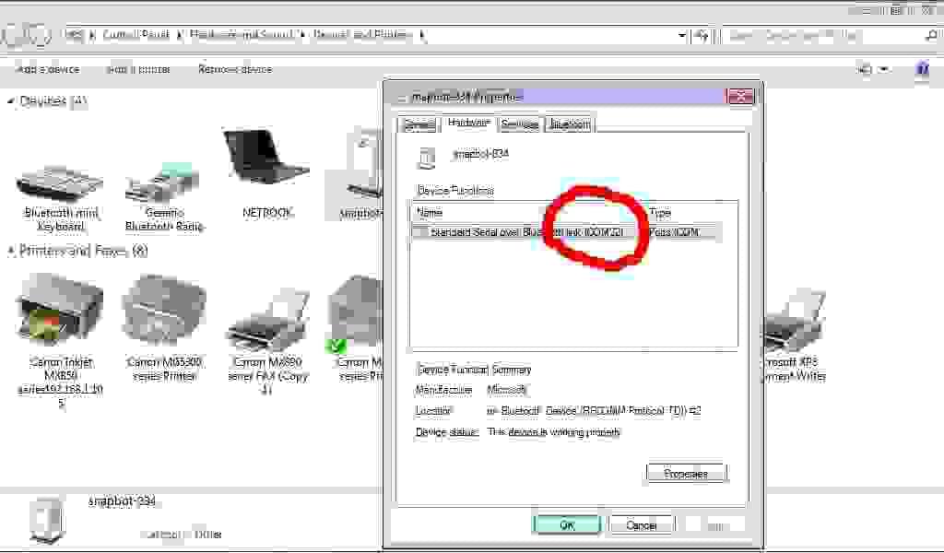Click Devices and Printers breadcrumb

pyautogui.click(x=362, y=34)
